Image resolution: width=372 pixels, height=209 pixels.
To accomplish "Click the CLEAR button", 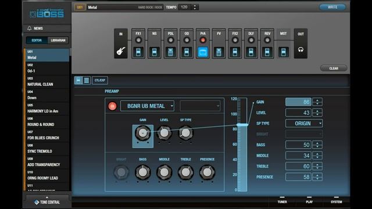I will coord(334,69).
